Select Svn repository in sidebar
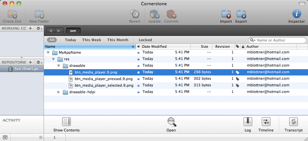Viewport: 308px width, 141px height. [22, 69]
